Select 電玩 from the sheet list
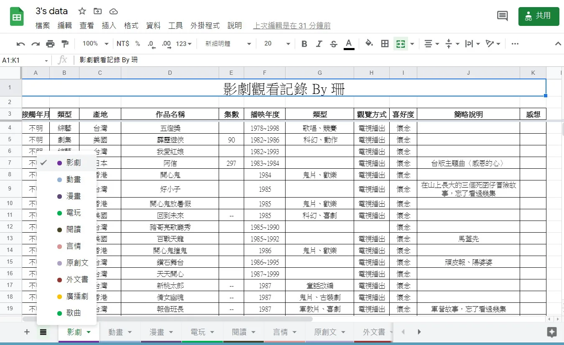Screen dimensions: 564x345 pos(73,213)
